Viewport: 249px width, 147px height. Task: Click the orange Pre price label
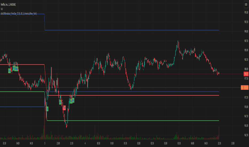click(x=244, y=88)
